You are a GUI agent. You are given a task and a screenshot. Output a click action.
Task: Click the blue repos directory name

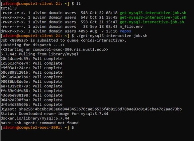[x=125, y=31]
